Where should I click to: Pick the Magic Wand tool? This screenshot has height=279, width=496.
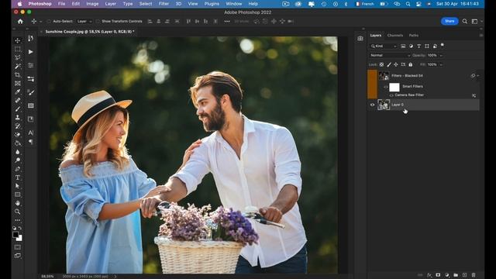point(18,66)
